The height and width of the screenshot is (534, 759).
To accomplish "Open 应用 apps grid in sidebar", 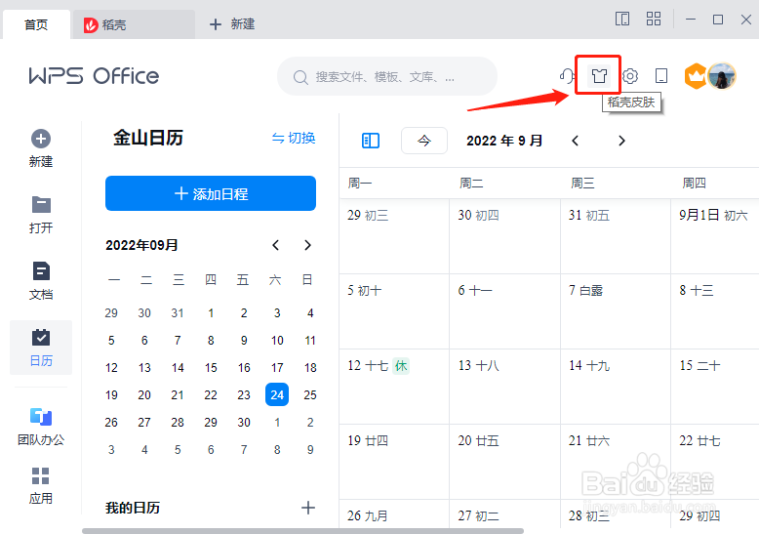I will coord(41,485).
